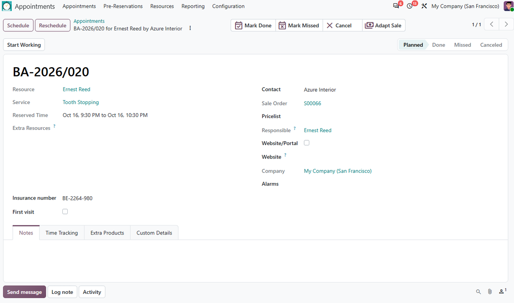Click the Reserved Time value
The width and height of the screenshot is (514, 303).
pyautogui.click(x=105, y=115)
